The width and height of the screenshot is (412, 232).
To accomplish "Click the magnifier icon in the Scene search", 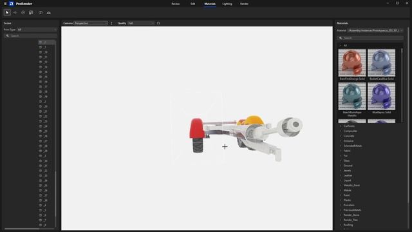I will tap(7, 36).
